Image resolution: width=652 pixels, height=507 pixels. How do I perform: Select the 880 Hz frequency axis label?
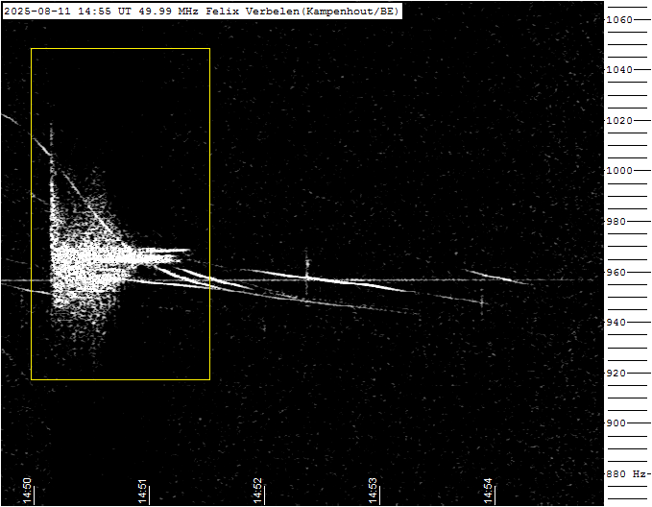pyautogui.click(x=627, y=473)
